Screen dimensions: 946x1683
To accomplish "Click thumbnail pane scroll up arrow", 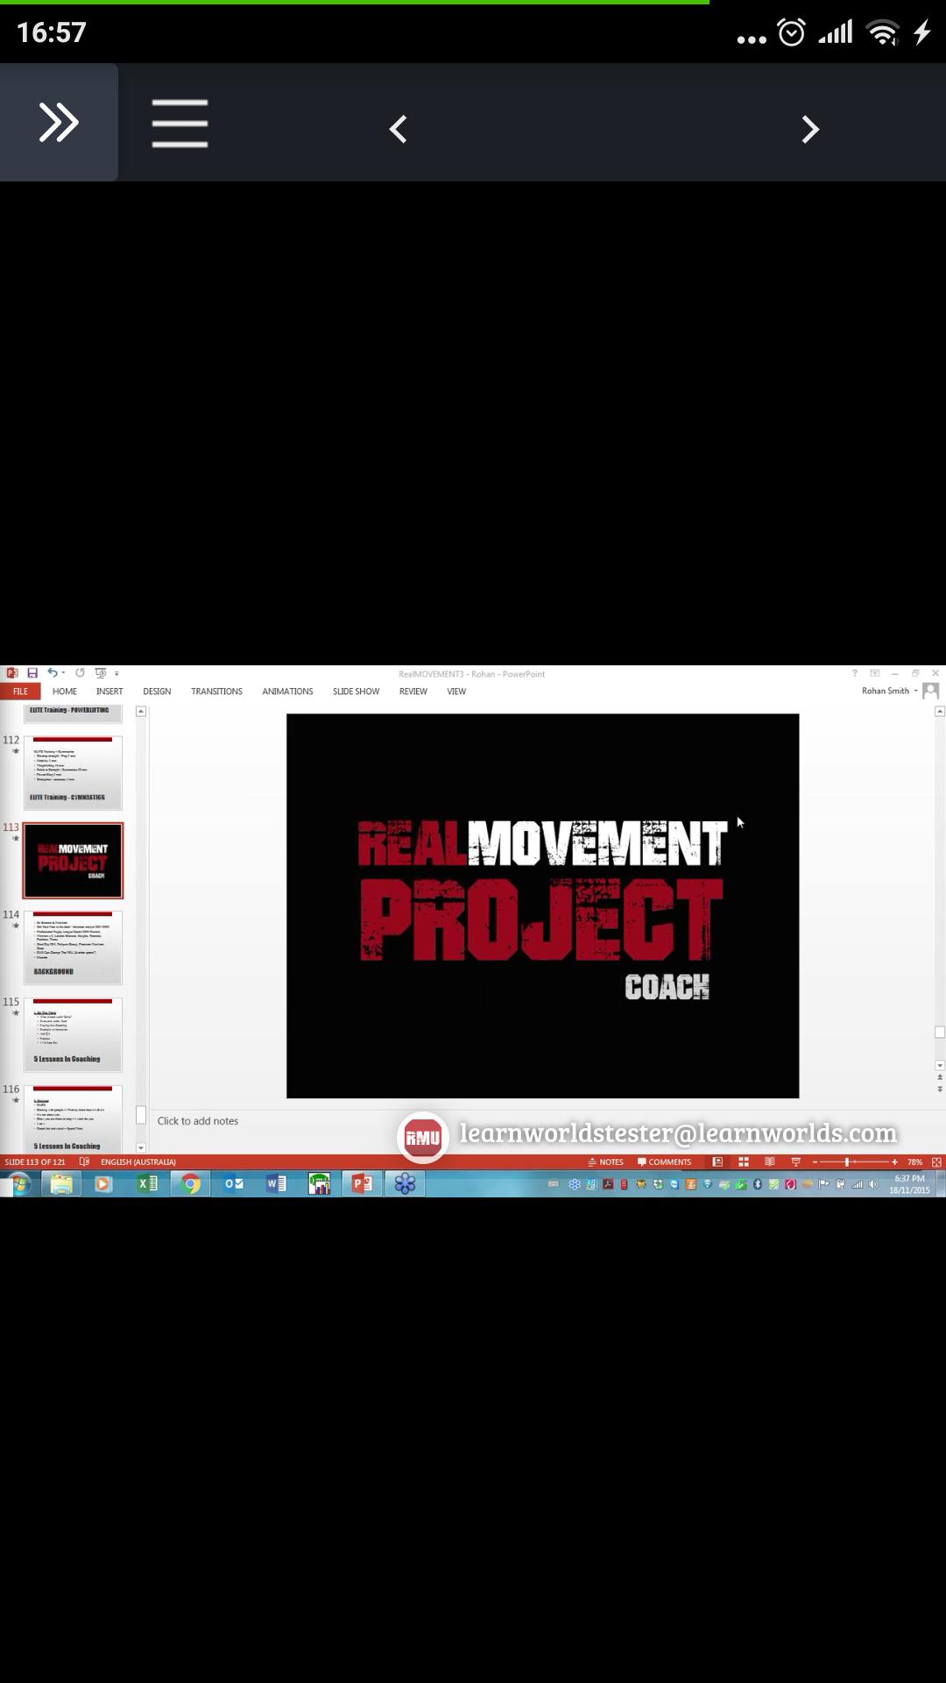I will click(141, 712).
